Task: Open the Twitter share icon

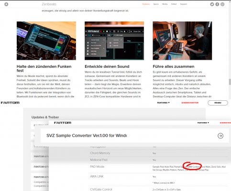Action: point(212,4)
